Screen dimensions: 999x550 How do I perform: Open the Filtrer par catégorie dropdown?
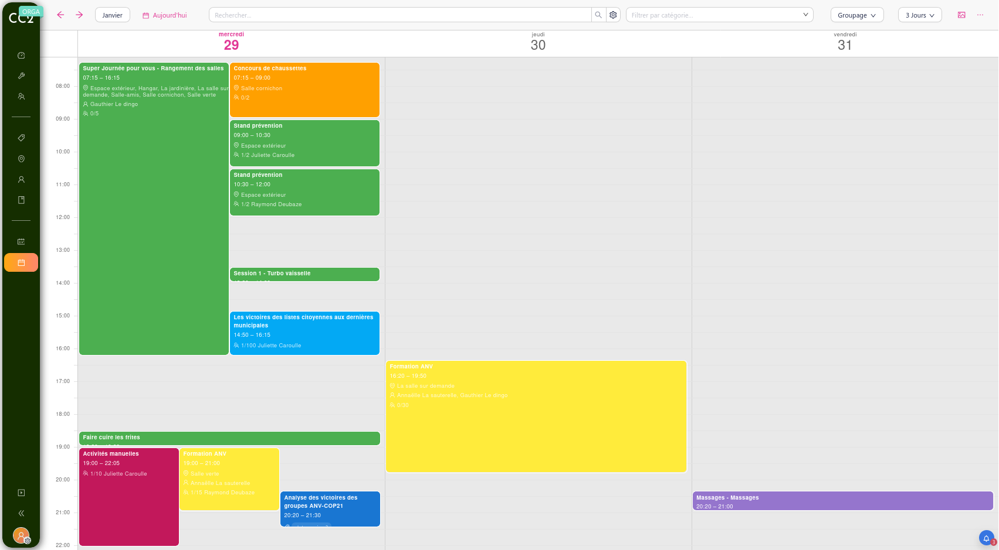[x=719, y=15]
